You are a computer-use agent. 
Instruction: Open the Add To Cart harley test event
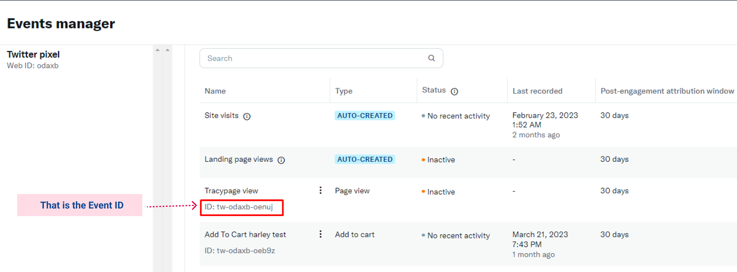coord(245,234)
